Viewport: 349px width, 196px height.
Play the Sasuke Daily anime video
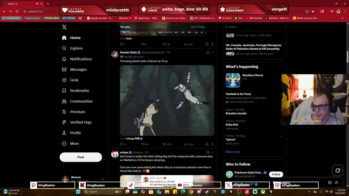[167, 100]
